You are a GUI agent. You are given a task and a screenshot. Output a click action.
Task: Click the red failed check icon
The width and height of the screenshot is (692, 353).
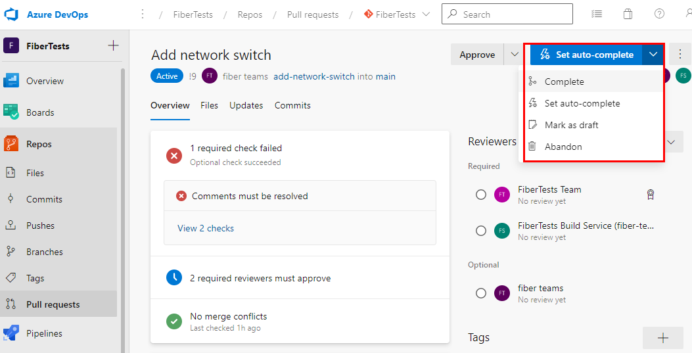(x=174, y=155)
